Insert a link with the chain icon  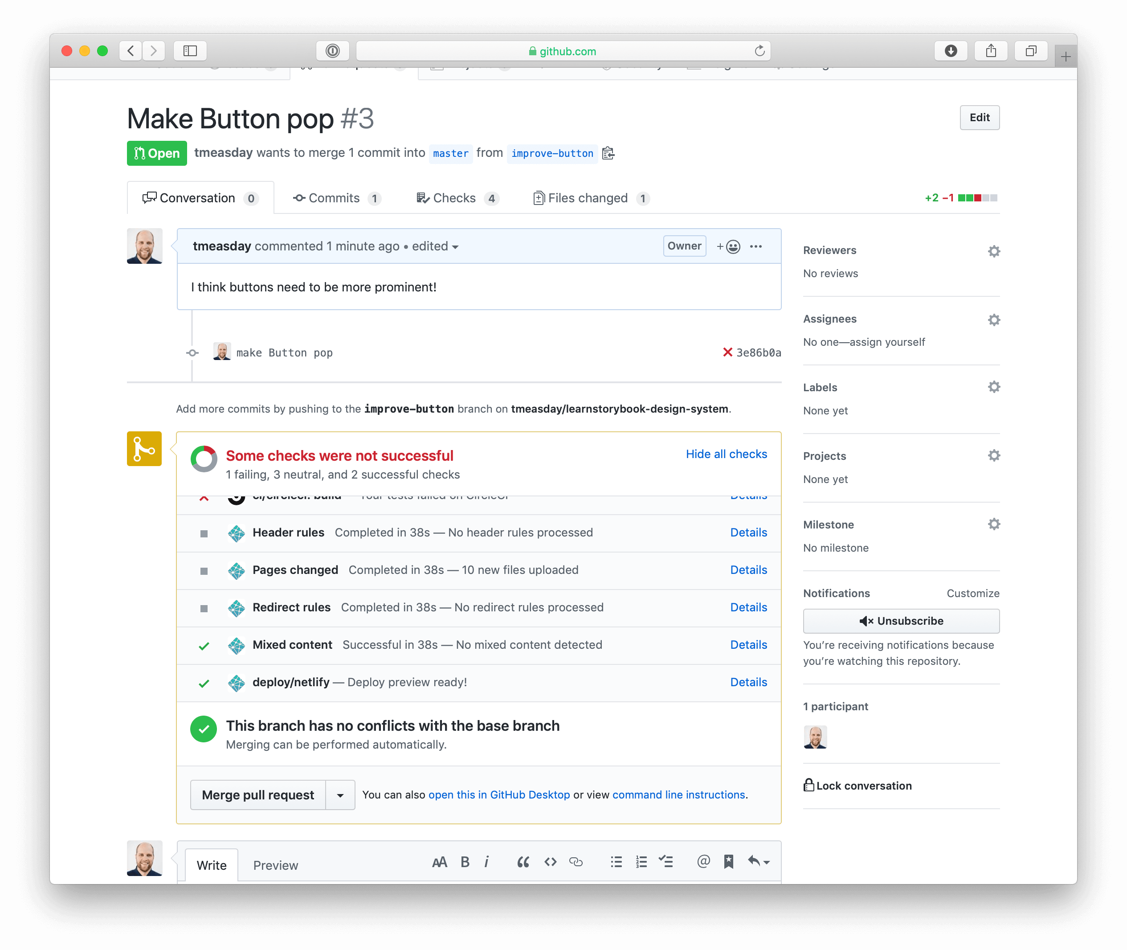[576, 862]
